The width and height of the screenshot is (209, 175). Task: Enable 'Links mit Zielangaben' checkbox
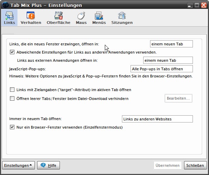click(x=12, y=90)
